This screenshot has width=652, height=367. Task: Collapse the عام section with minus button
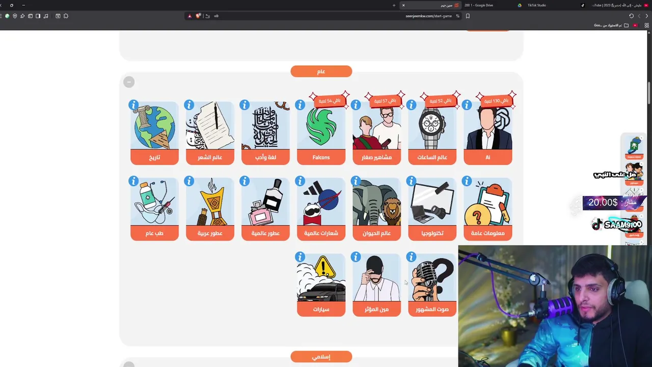coord(129,82)
